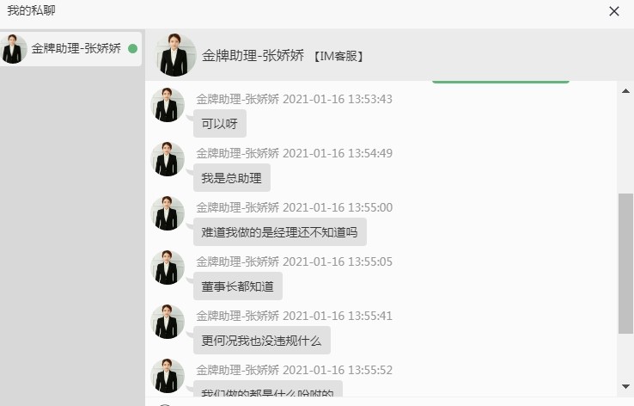634x406 pixels.
Task: Click the green online status dot
Action: 132,48
